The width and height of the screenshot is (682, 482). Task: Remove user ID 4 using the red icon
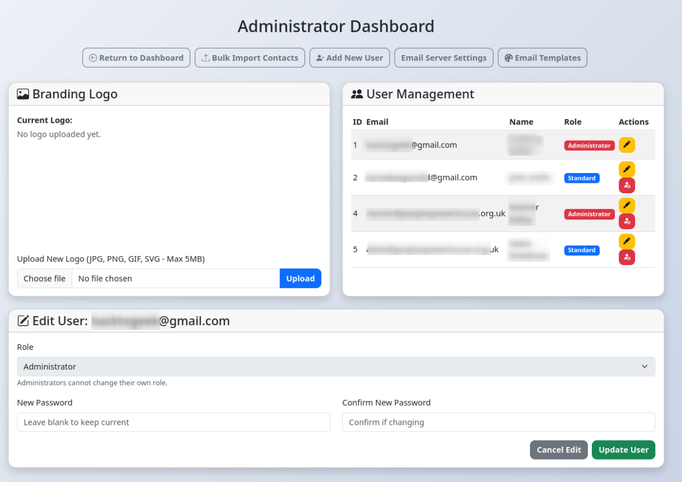(626, 222)
